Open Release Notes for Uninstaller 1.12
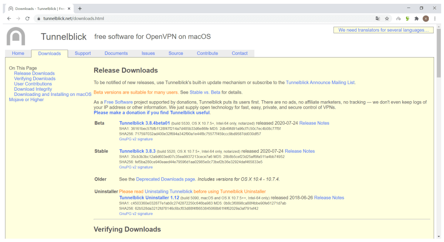444x242 pixels. click(x=329, y=198)
